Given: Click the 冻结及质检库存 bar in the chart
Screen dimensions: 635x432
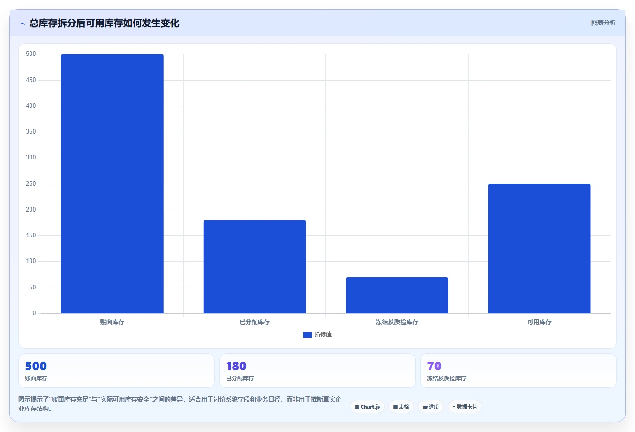Looking at the screenshot, I should pos(397,296).
